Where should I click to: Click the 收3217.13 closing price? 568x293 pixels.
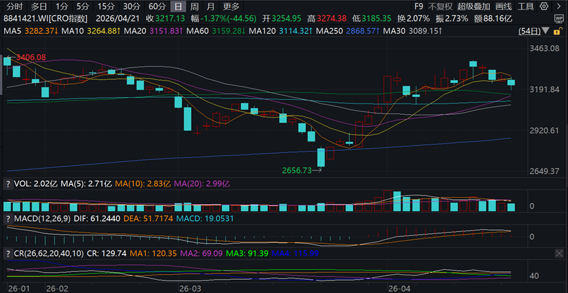165,18
